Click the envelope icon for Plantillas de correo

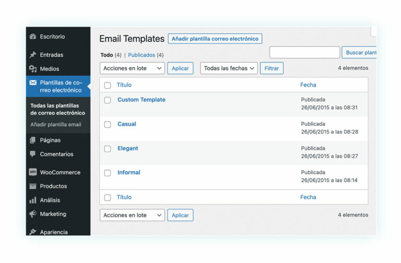click(x=33, y=83)
